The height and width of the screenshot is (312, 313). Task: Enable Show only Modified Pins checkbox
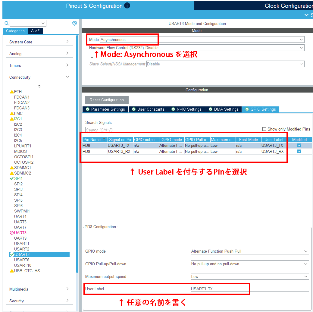(264, 129)
